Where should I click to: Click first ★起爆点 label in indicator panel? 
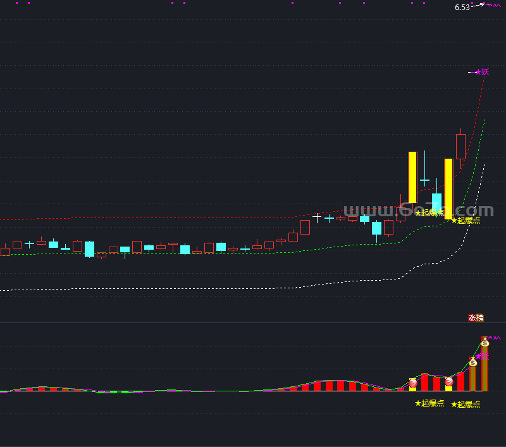[x=429, y=403]
